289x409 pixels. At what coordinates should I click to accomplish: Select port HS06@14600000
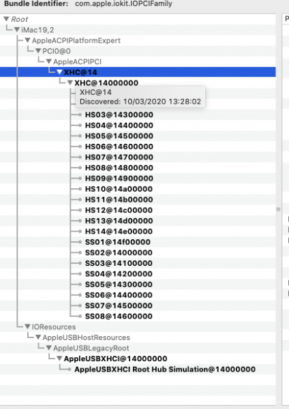(x=119, y=147)
